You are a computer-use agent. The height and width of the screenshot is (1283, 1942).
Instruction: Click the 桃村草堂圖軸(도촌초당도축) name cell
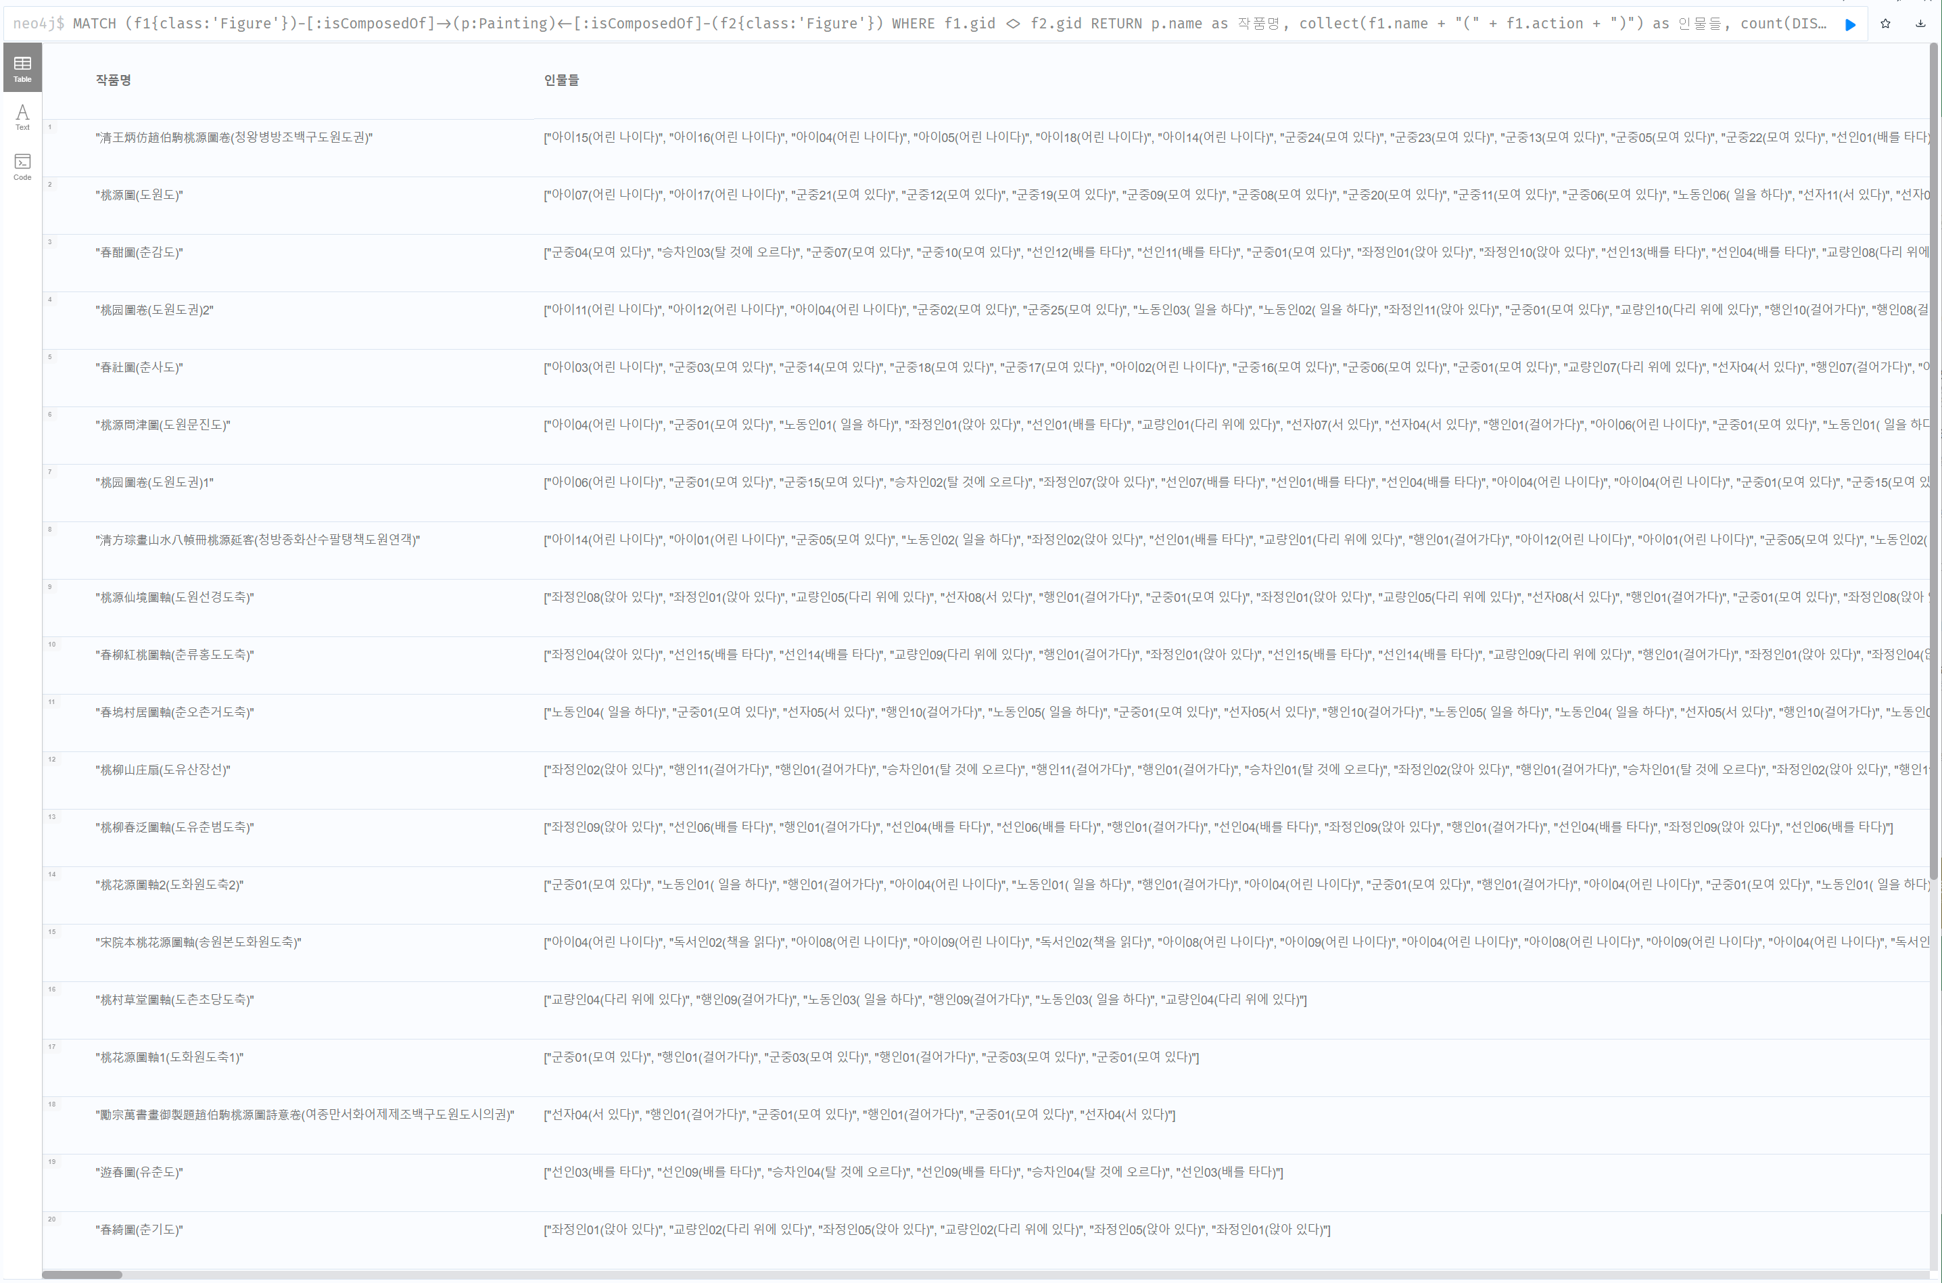[175, 1000]
